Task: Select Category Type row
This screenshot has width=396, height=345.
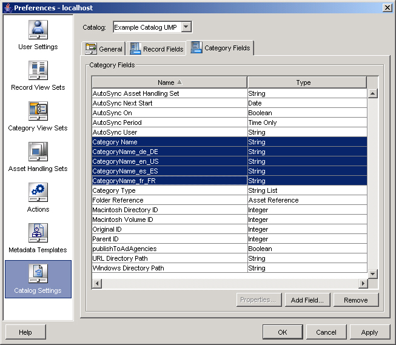Action: click(229, 190)
